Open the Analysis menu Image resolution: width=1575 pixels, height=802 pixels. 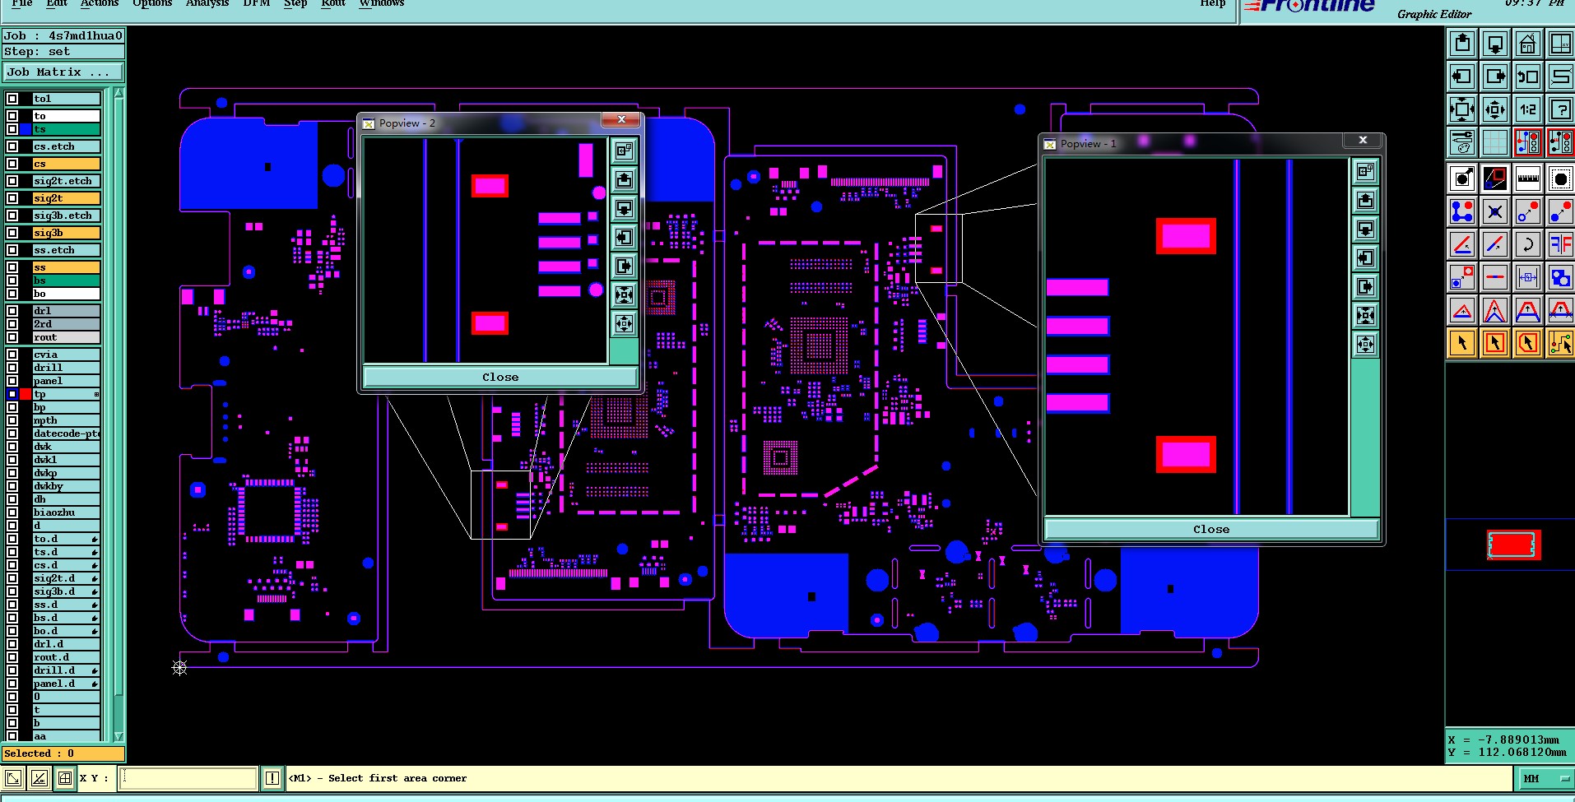click(207, 3)
